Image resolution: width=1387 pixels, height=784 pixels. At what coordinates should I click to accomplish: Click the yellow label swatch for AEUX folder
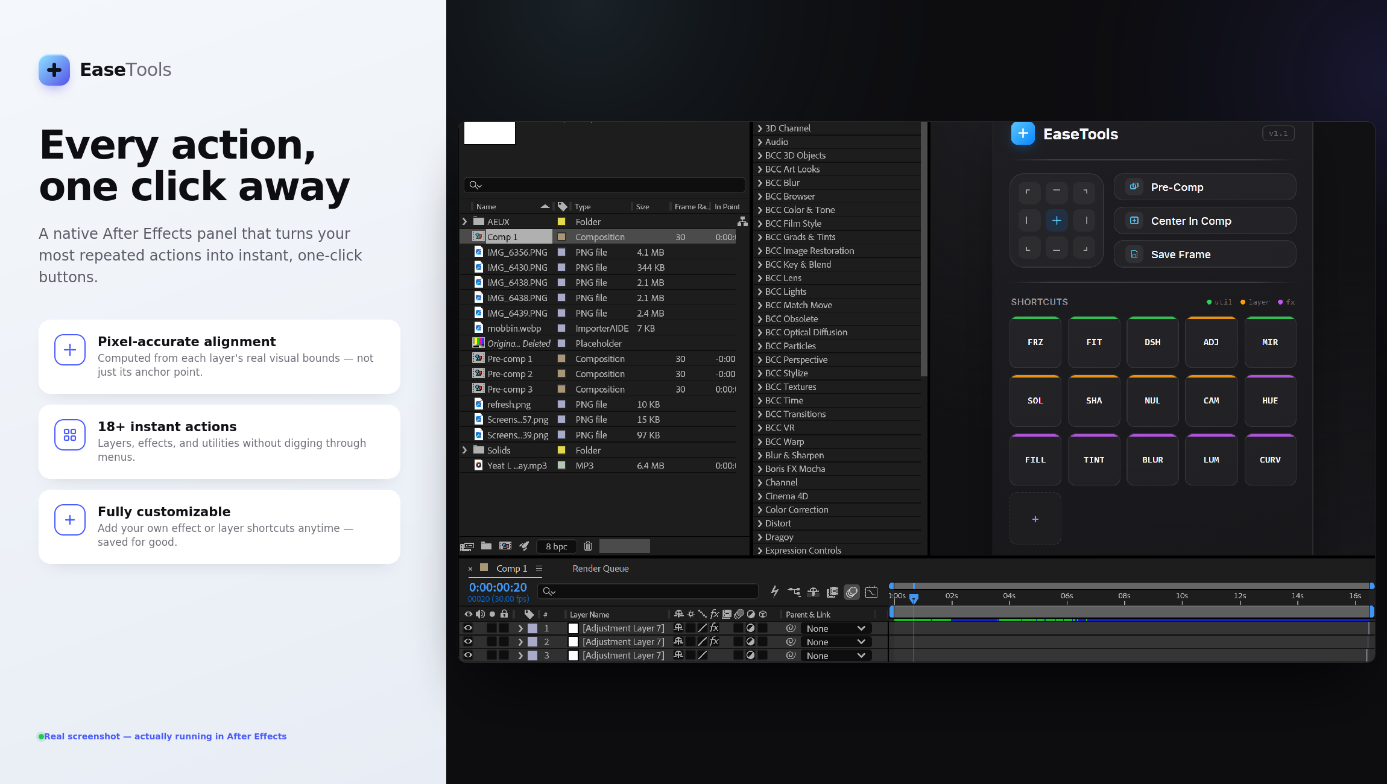point(561,221)
